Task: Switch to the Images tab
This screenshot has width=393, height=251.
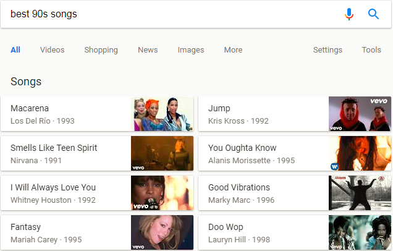Action: [191, 50]
